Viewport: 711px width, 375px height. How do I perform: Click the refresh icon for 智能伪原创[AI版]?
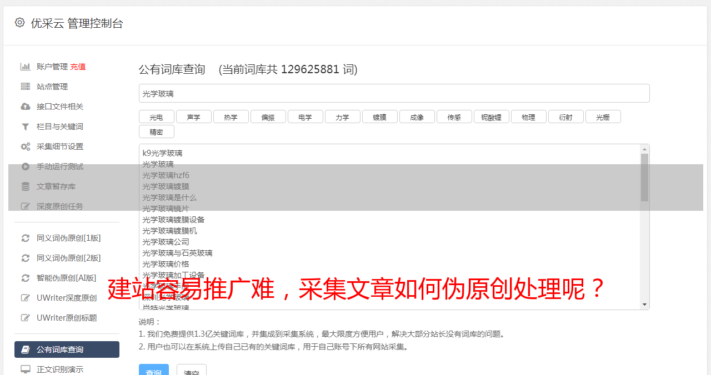pos(26,278)
